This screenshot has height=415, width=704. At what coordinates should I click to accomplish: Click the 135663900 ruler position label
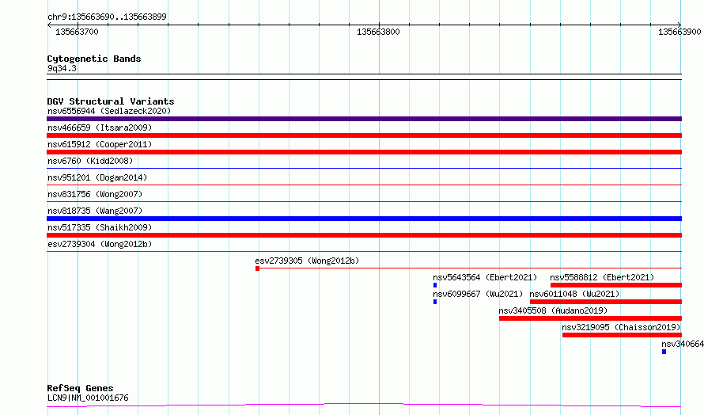click(679, 32)
